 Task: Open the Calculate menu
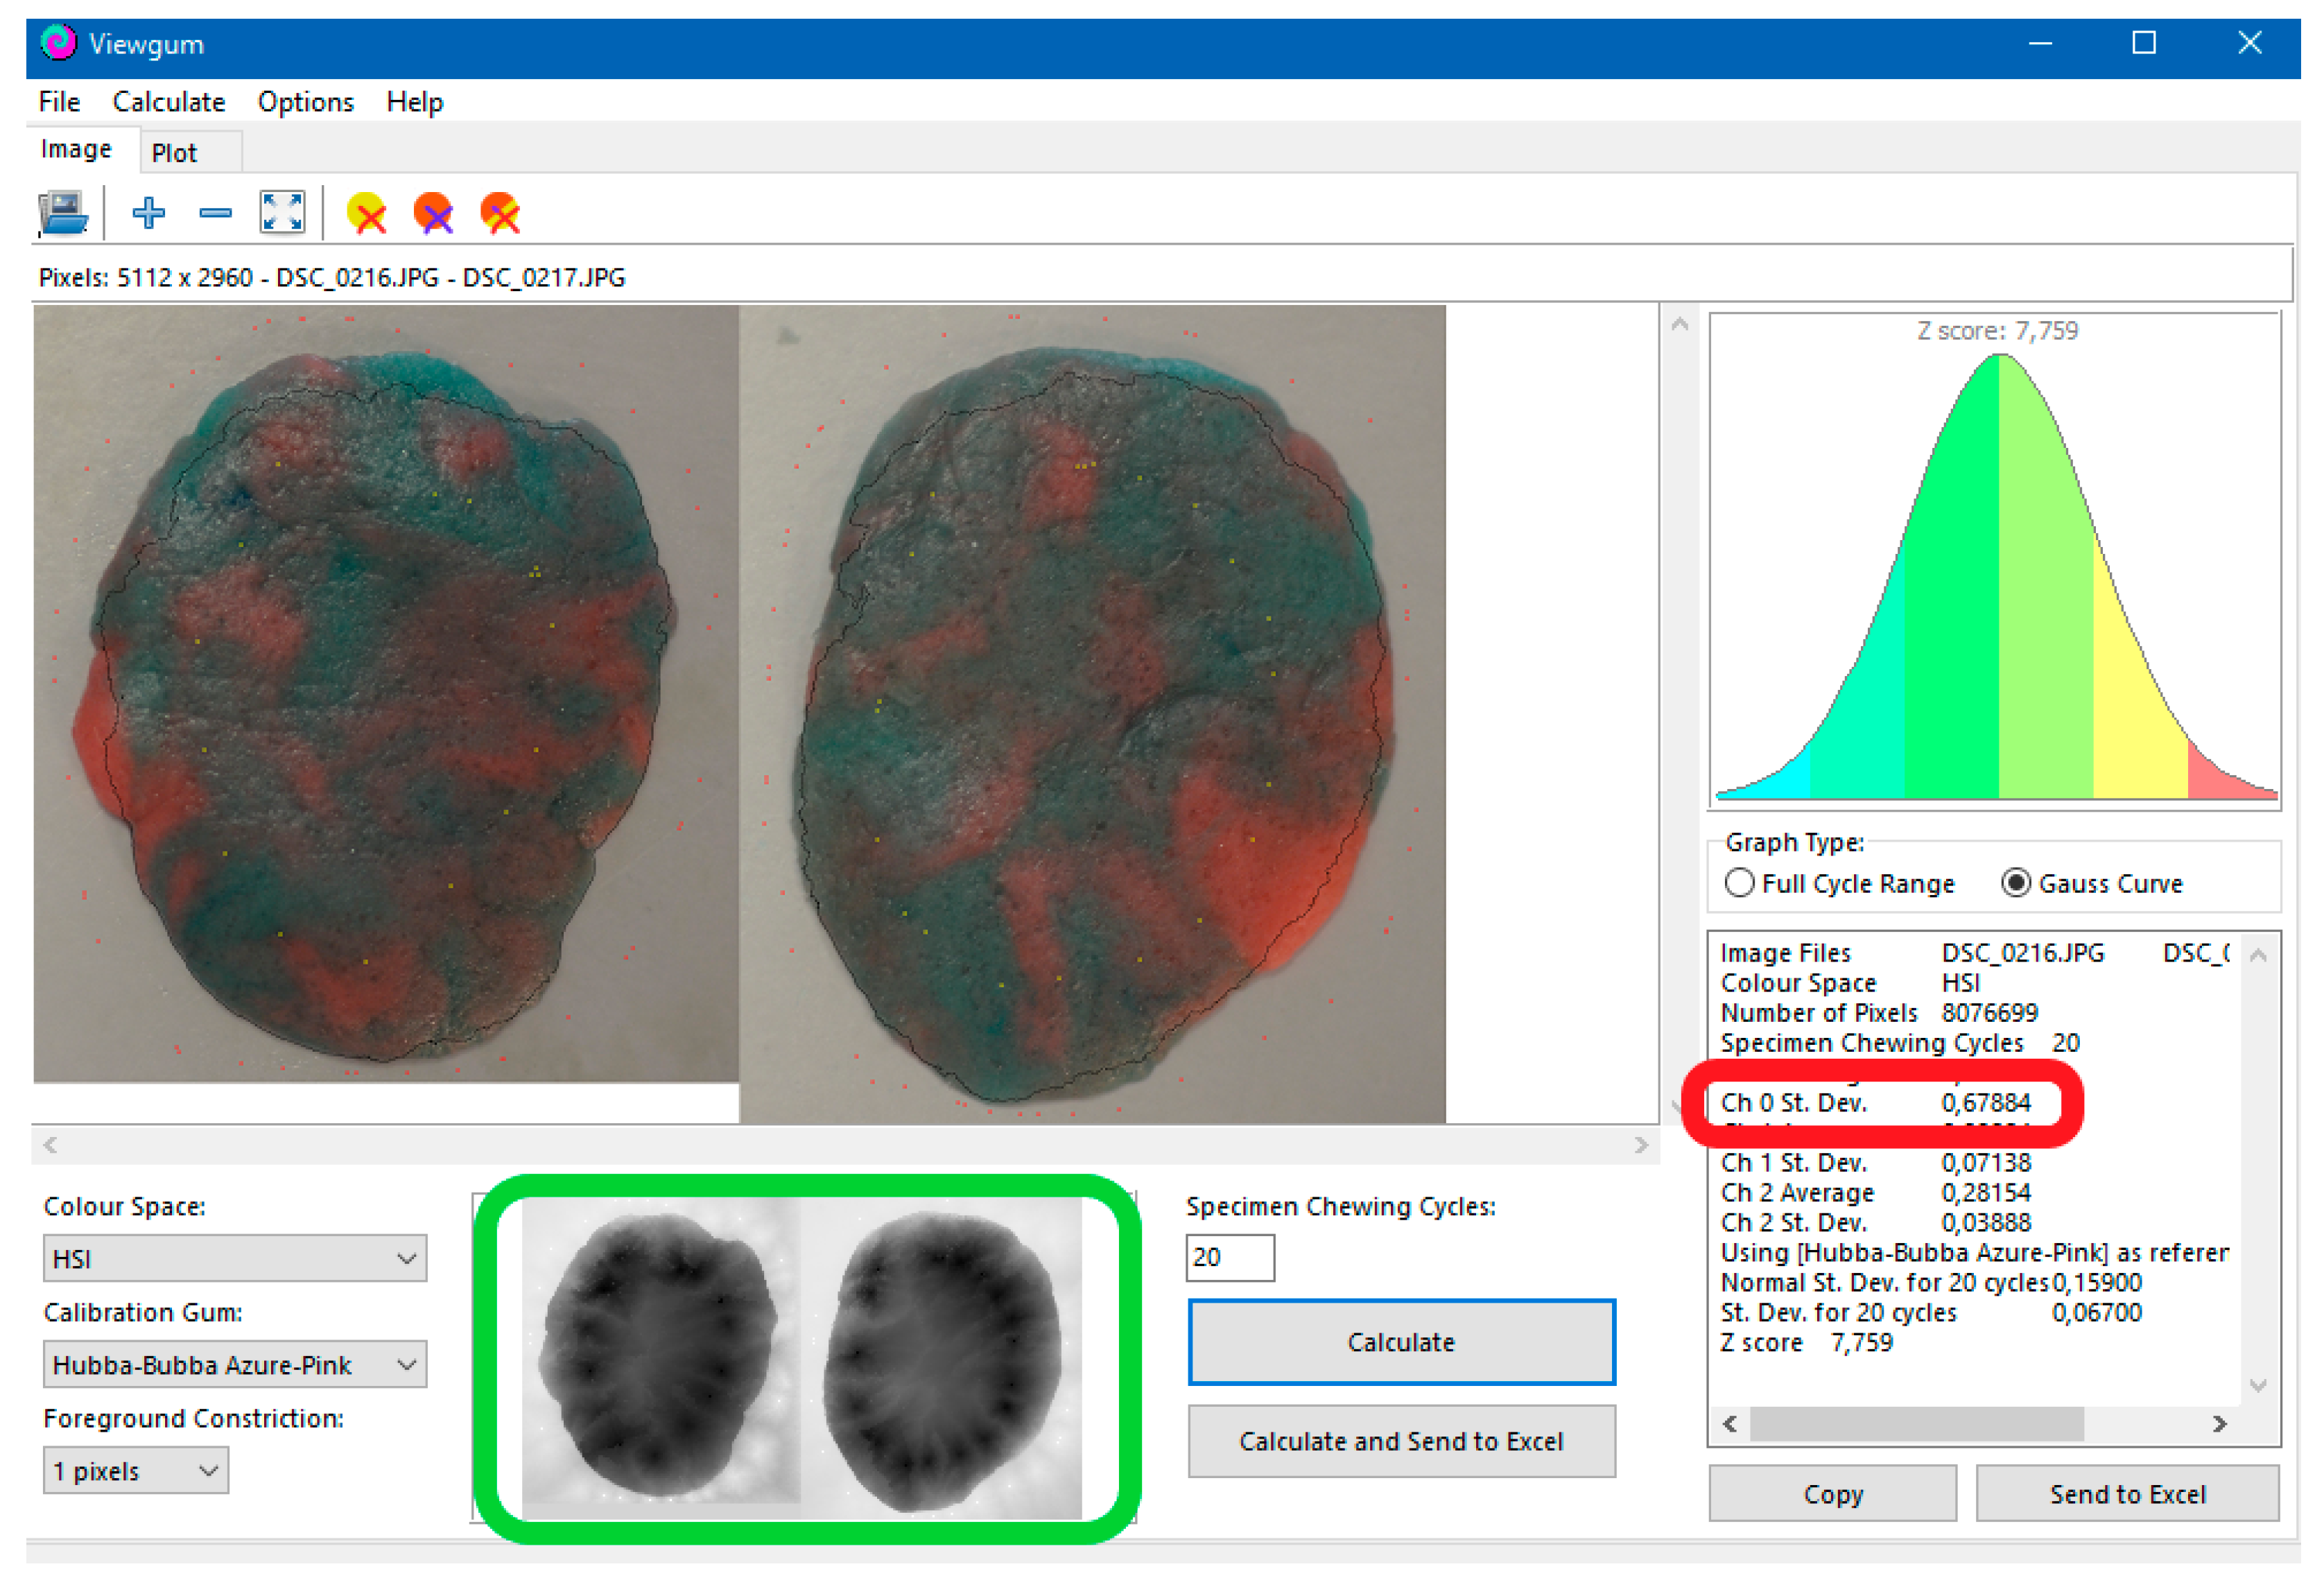(168, 102)
